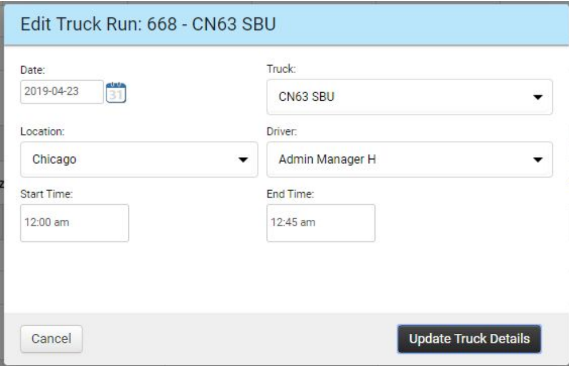The width and height of the screenshot is (569, 366).
Task: Cancel the truck run edit
Action: (x=51, y=339)
